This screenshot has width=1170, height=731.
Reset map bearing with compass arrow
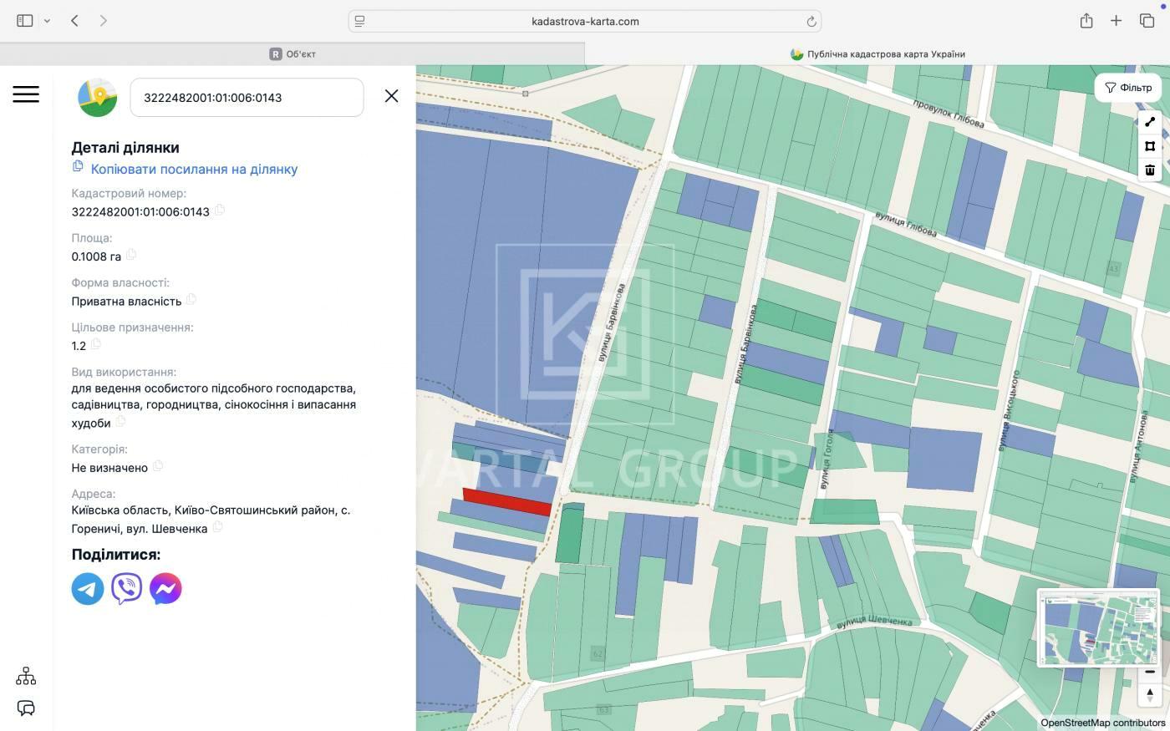tap(1150, 694)
